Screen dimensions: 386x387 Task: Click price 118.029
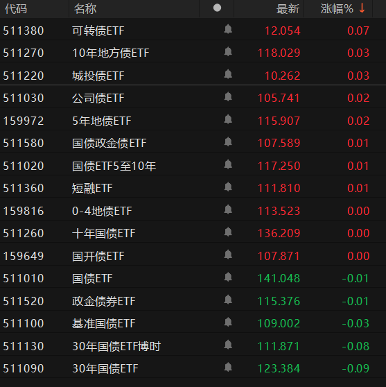(279, 53)
